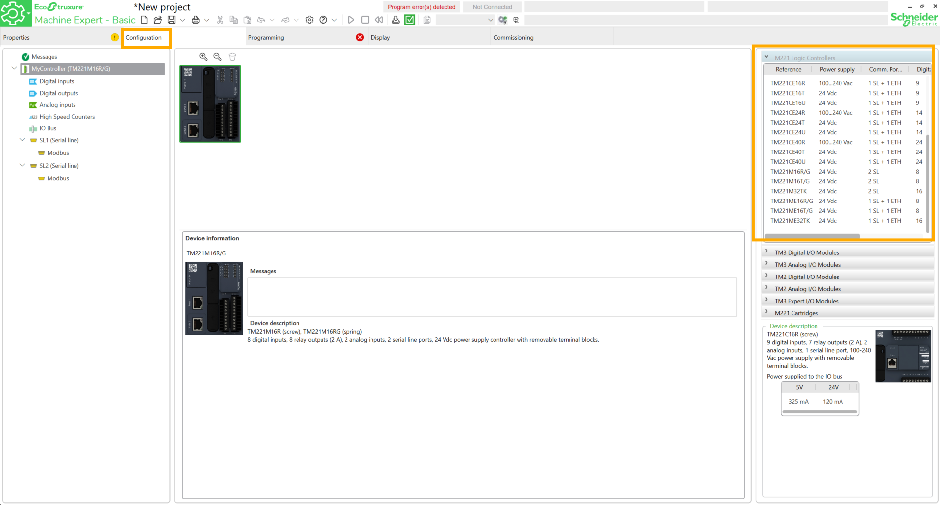
Task: Click the Run controller play icon
Action: [x=351, y=20]
